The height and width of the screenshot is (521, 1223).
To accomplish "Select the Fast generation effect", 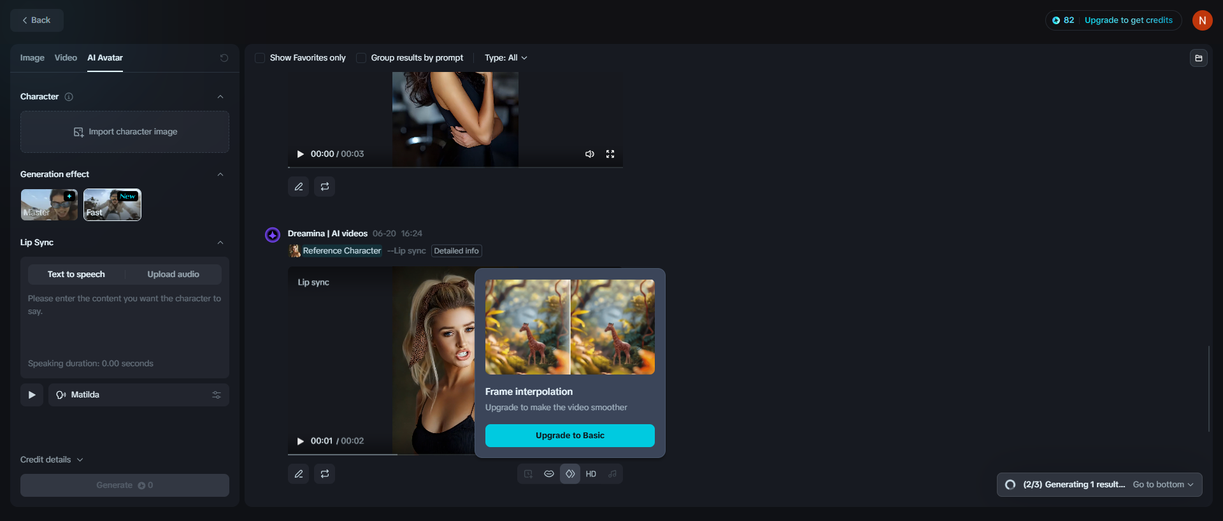I will point(112,204).
